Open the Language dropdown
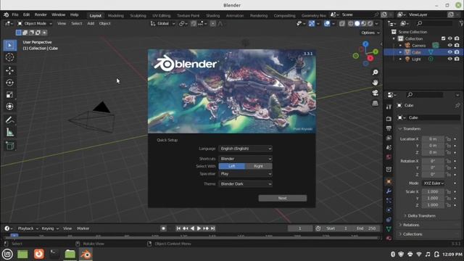Screen dimensions: 464x261 pyautogui.click(x=245, y=149)
